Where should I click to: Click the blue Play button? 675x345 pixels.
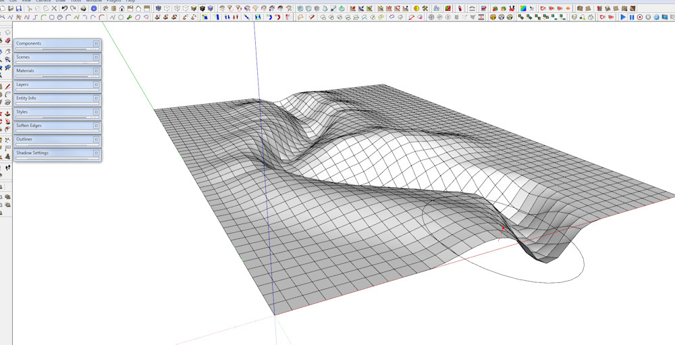623,17
